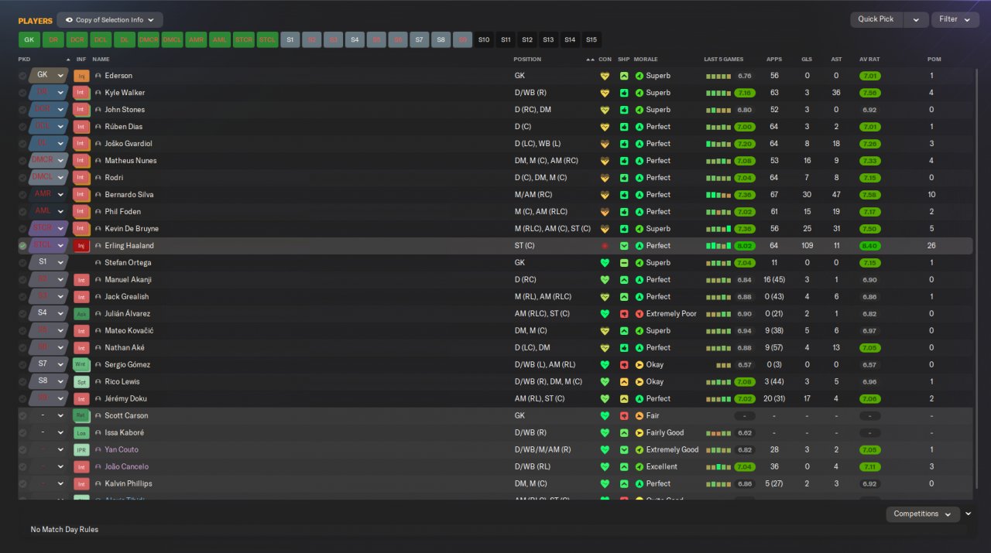991x553 pixels.
Task: Click Haaland's 8.40 average rating badge
Action: point(869,246)
